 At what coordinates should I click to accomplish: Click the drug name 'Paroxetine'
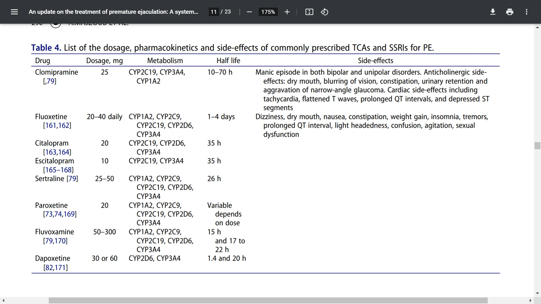51,205
